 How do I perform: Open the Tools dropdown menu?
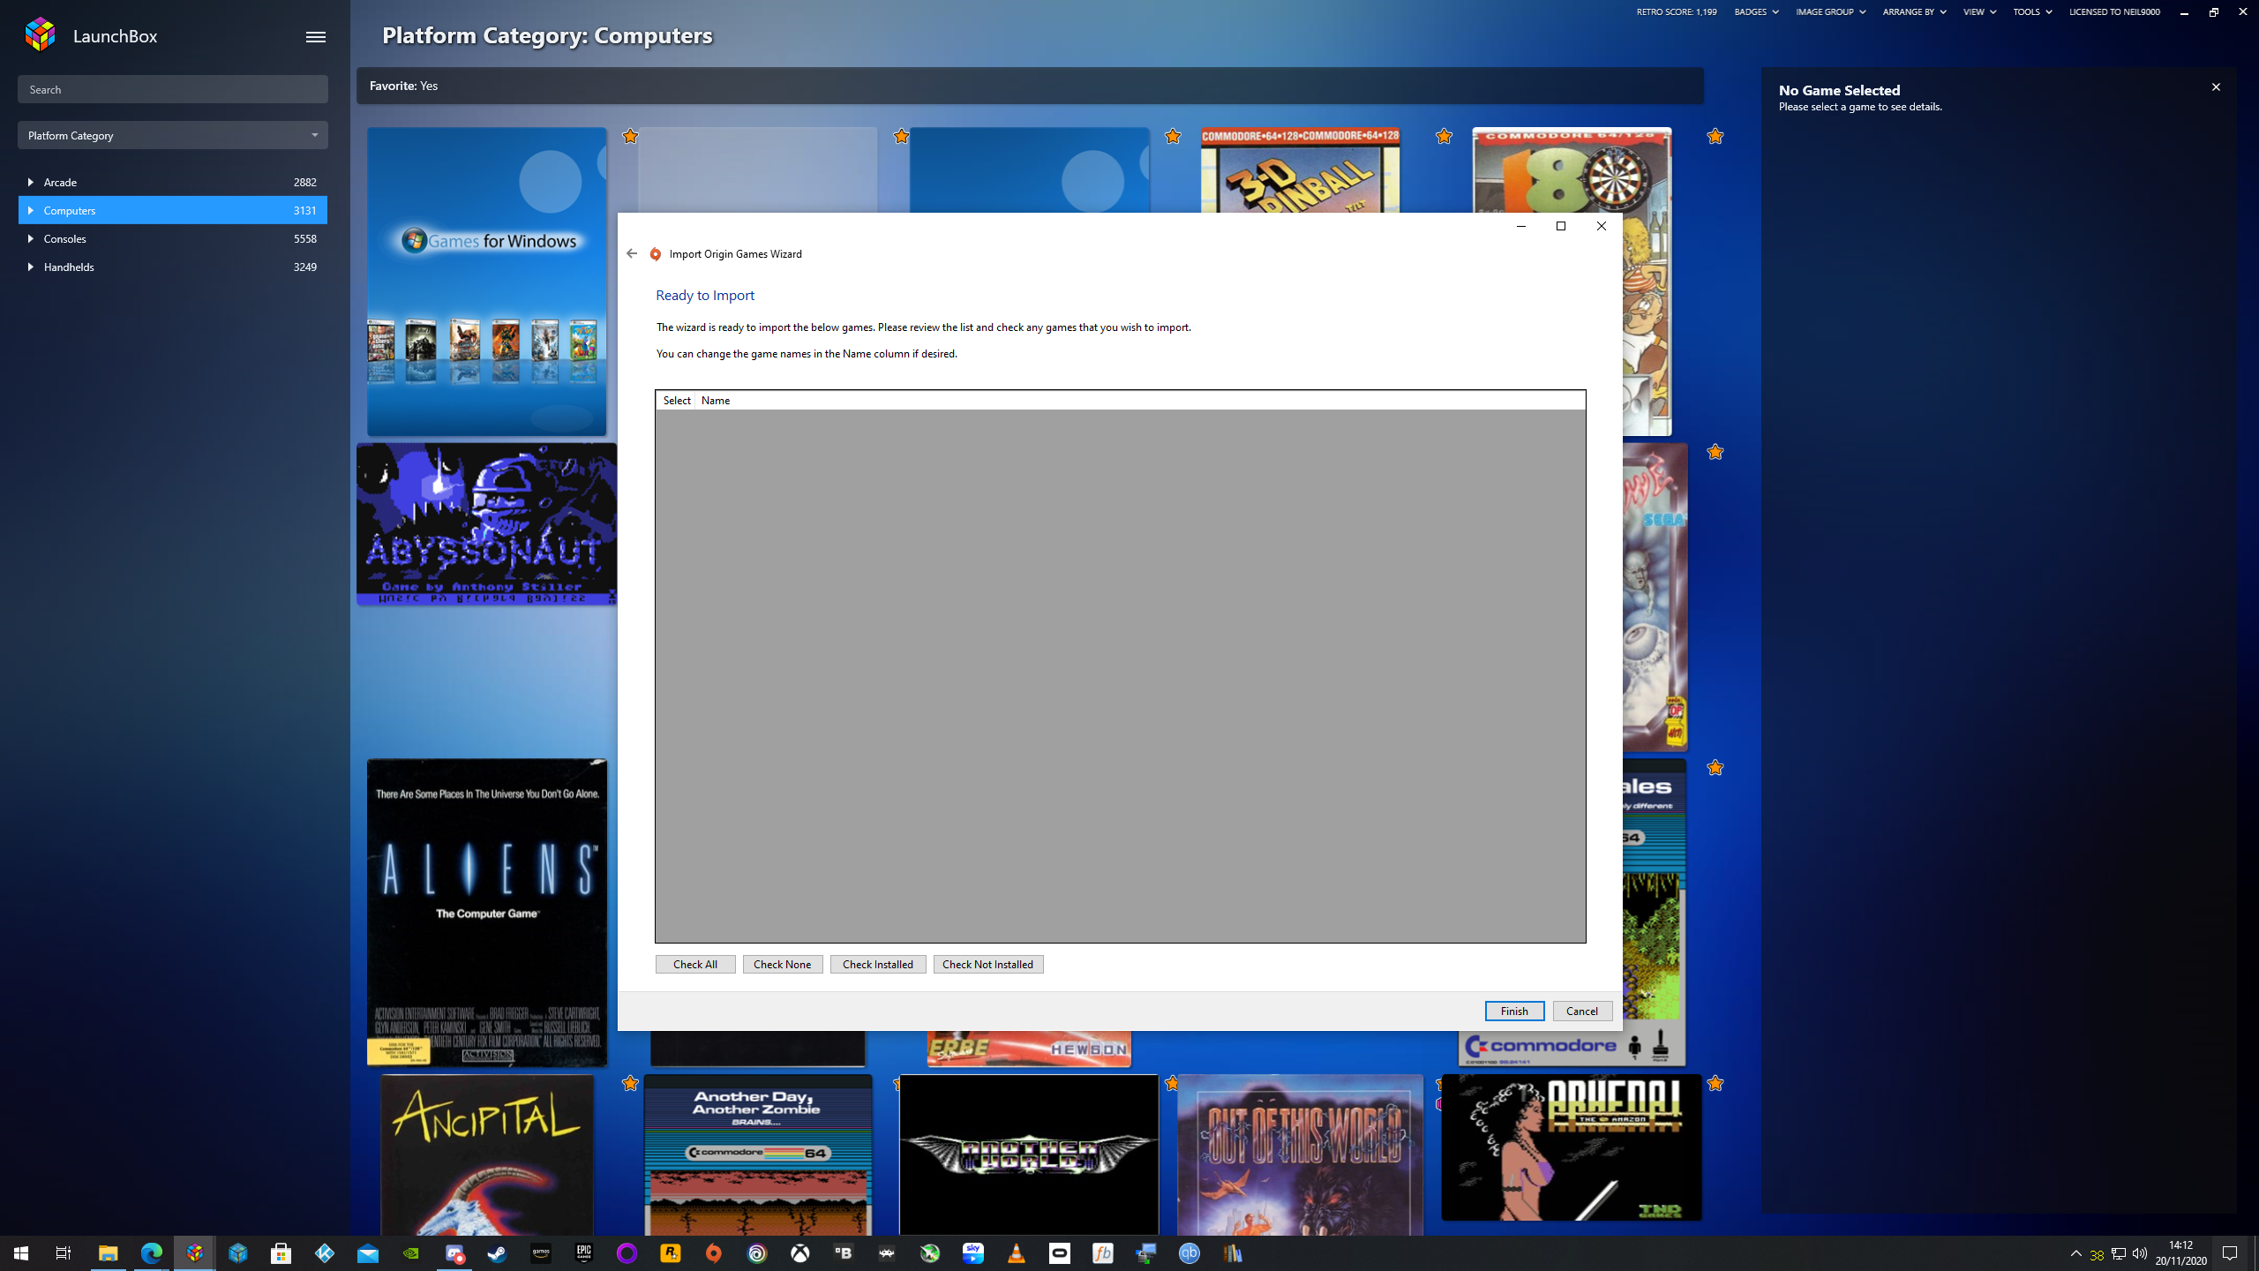click(x=2032, y=11)
